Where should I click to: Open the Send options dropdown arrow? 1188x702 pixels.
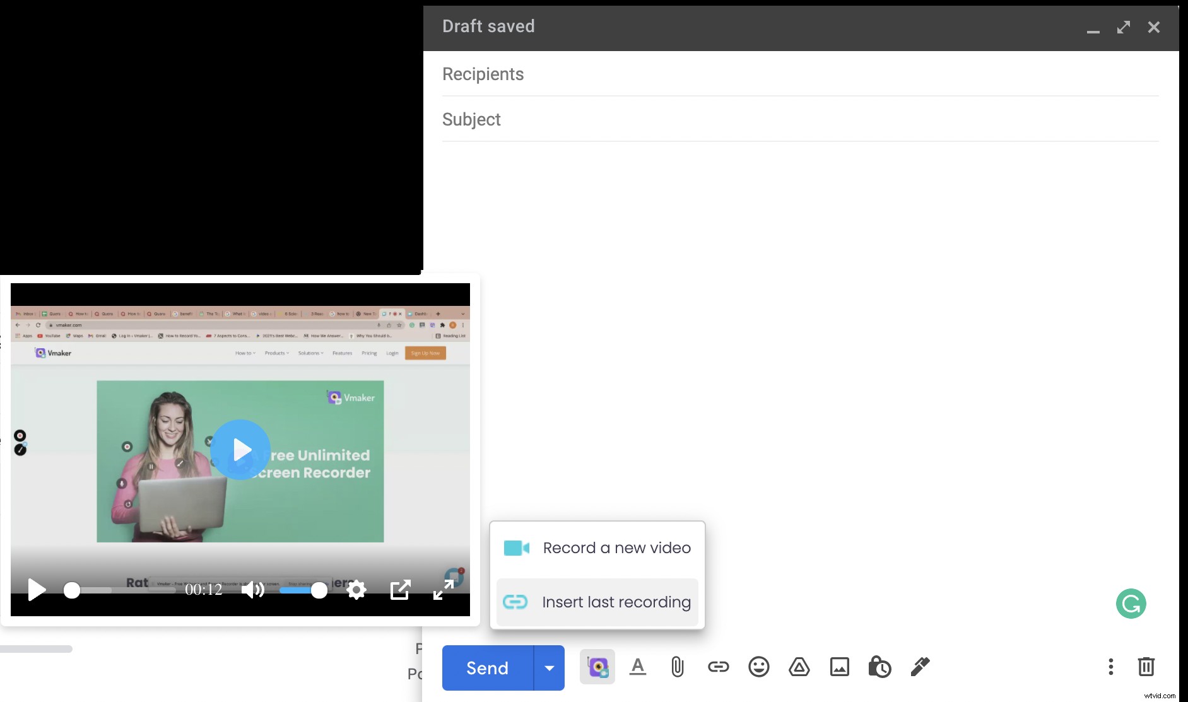[548, 667]
